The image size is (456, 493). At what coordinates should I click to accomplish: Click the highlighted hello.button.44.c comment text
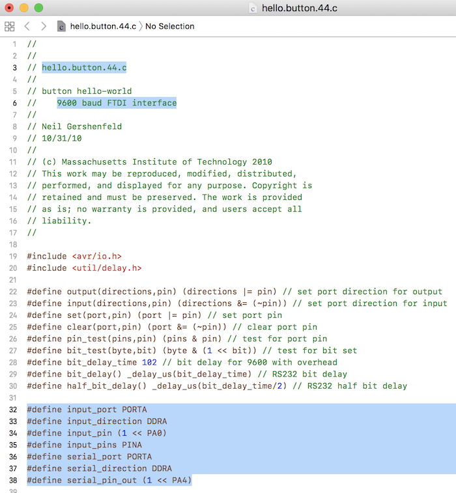(x=84, y=68)
